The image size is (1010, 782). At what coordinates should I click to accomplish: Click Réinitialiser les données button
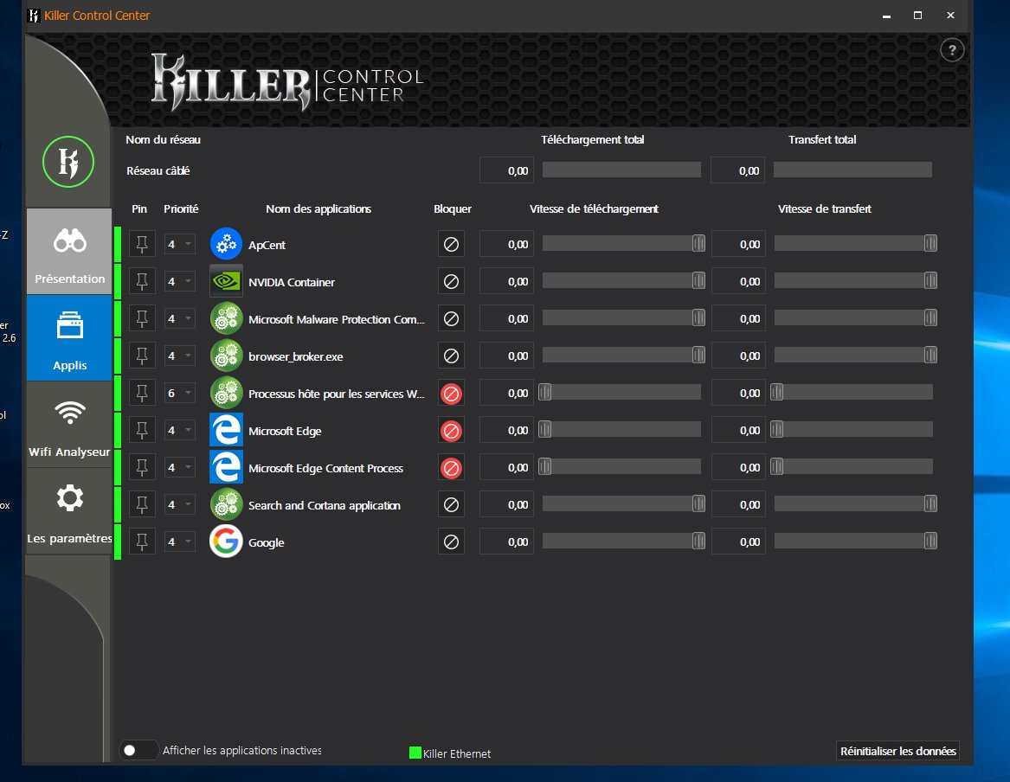pos(897,751)
